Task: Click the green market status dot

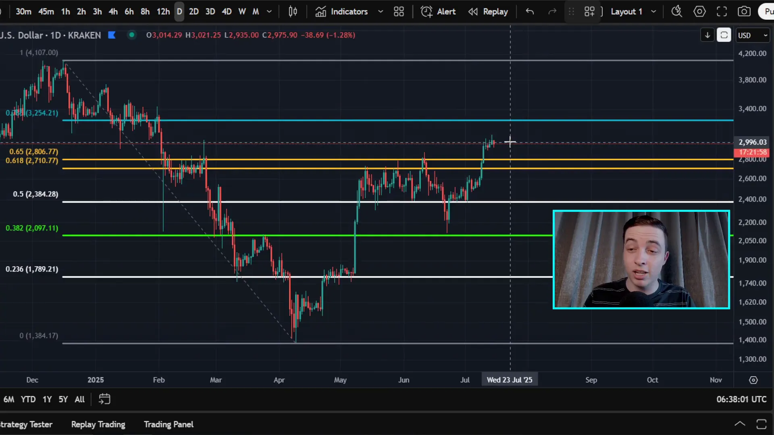Action: coord(131,35)
